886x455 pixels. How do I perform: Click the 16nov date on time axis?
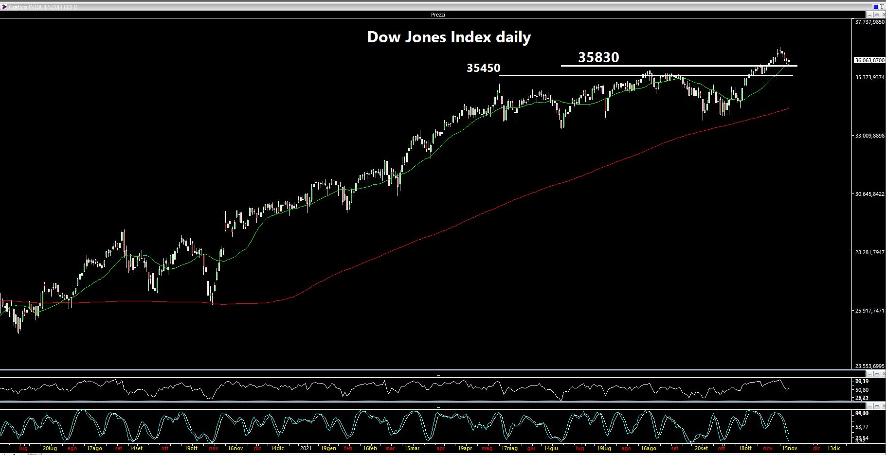pos(235,448)
